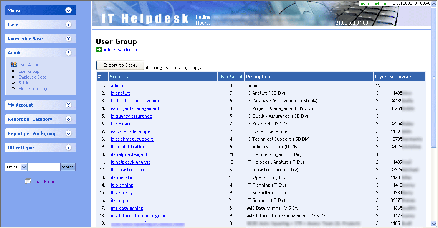Screen dimensions: 438x228
Task: Expand the Menu panel chevron
Action: [69, 10]
